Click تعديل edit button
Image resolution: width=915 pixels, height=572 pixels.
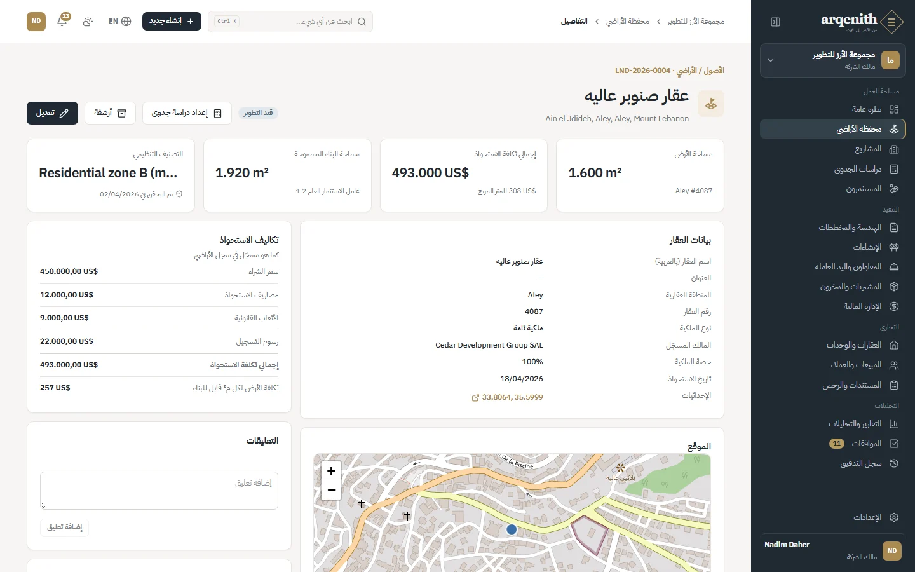click(x=52, y=113)
